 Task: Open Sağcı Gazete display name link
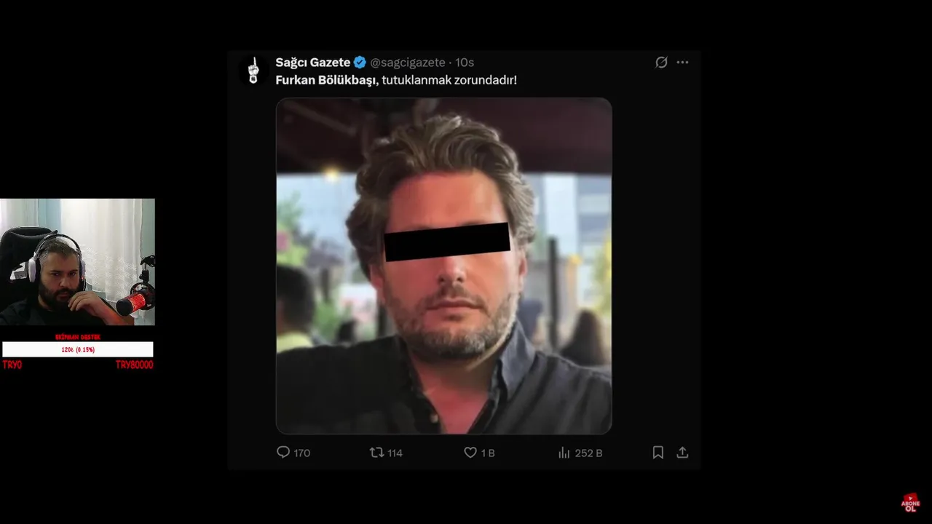[313, 63]
